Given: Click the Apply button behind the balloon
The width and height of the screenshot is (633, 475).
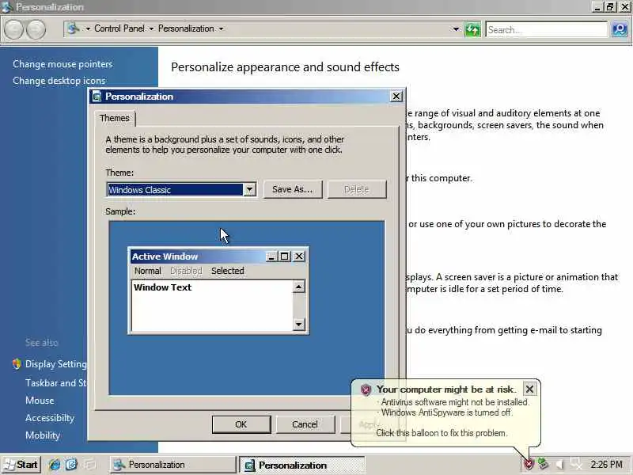Looking at the screenshot, I should (370, 424).
